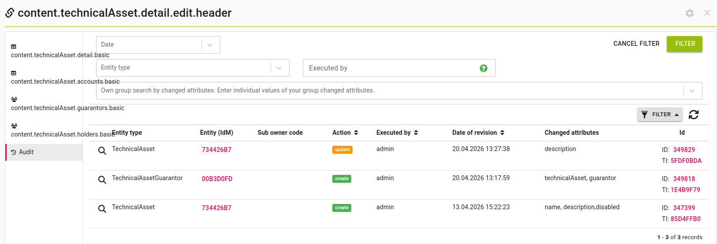Click the green help icon in Executed by
The image size is (717, 244).
click(x=483, y=68)
